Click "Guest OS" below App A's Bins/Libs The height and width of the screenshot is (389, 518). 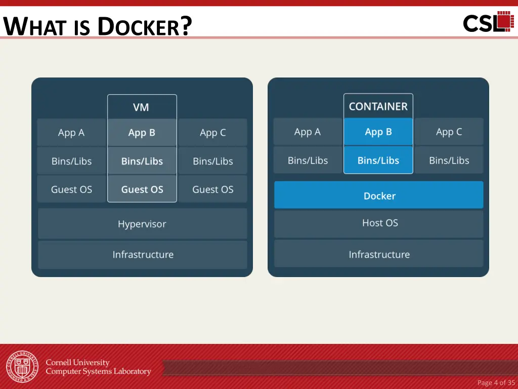pyautogui.click(x=71, y=189)
